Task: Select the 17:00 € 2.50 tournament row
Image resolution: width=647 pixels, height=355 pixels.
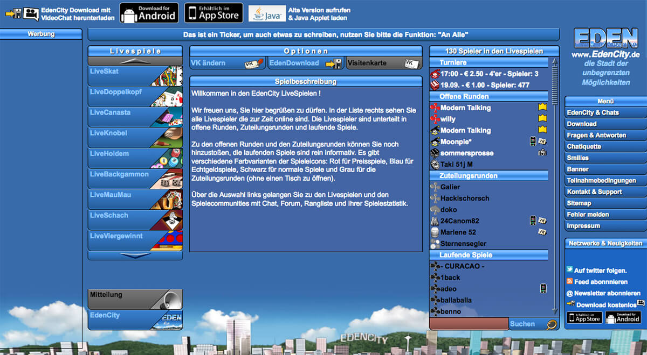Action: coord(489,74)
